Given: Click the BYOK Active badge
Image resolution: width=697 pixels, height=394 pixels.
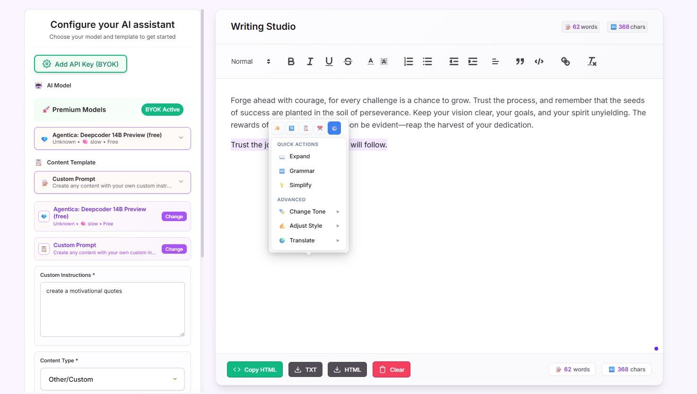Looking at the screenshot, I should coord(162,110).
